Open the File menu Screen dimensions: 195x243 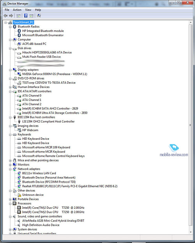tap(7, 10)
